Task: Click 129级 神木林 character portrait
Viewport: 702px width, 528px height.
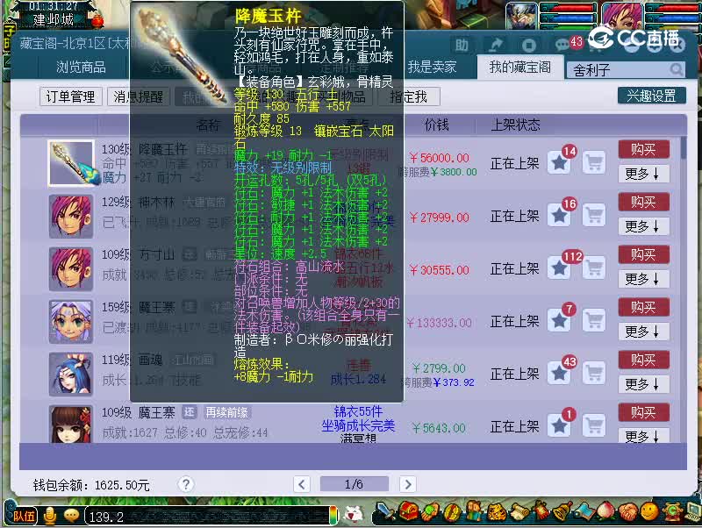Action: pyautogui.click(x=71, y=216)
